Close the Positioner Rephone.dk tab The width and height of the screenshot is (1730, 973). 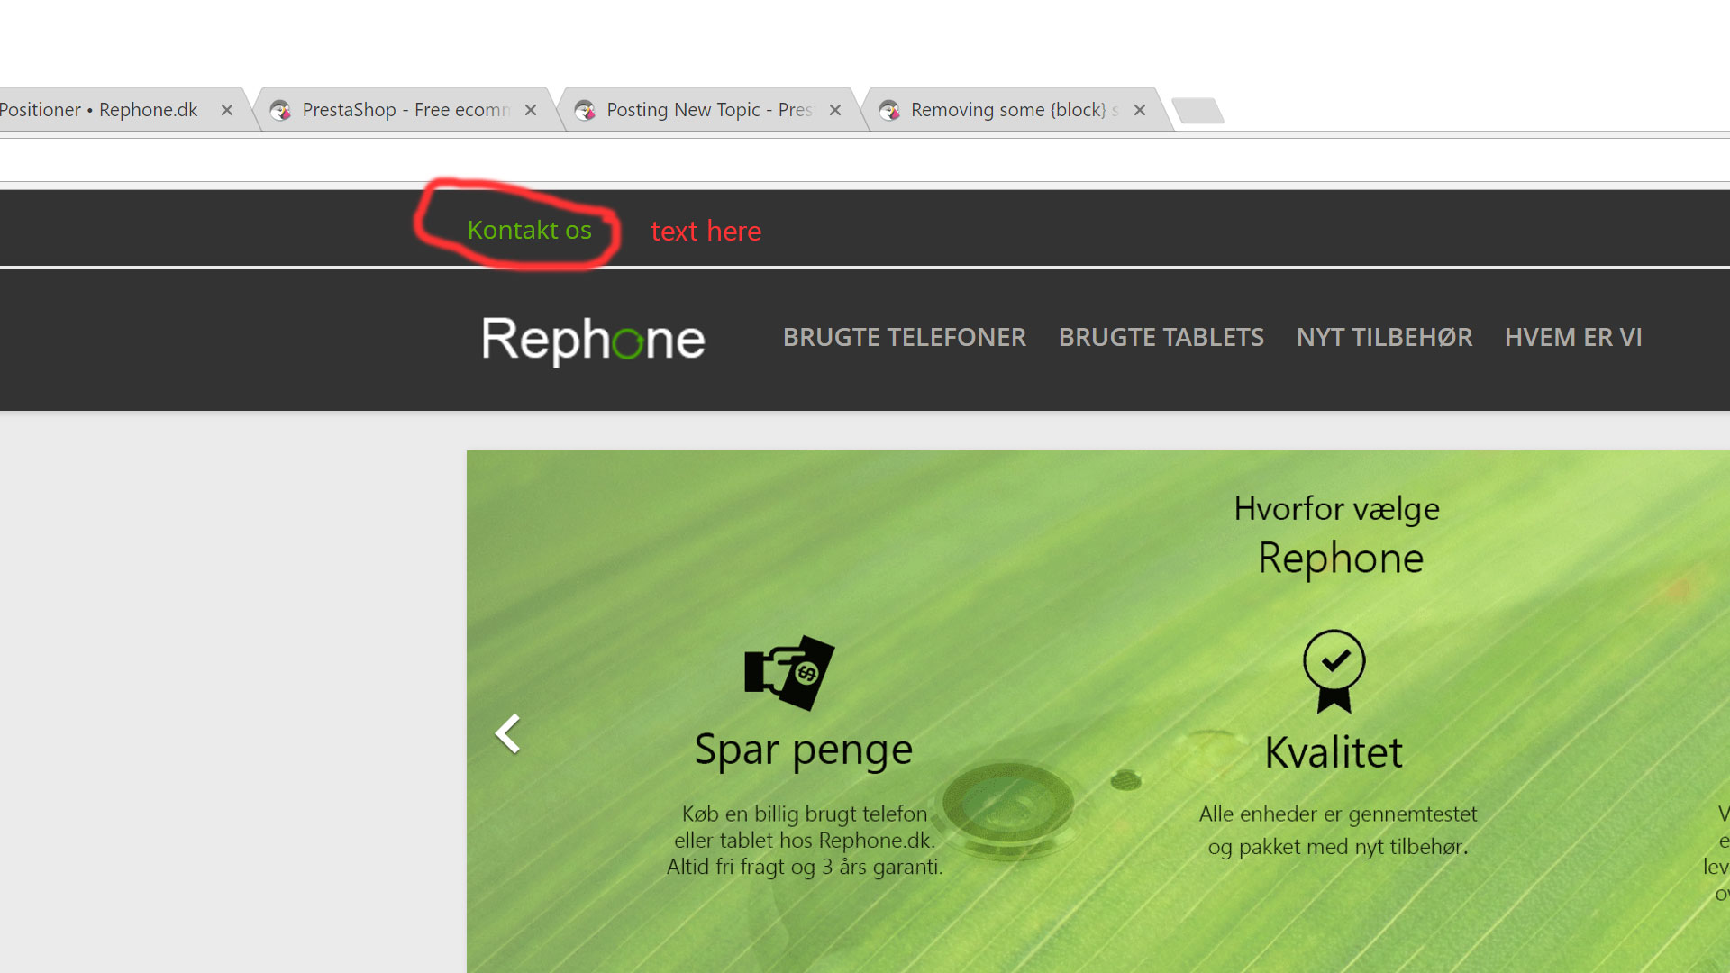(x=227, y=110)
